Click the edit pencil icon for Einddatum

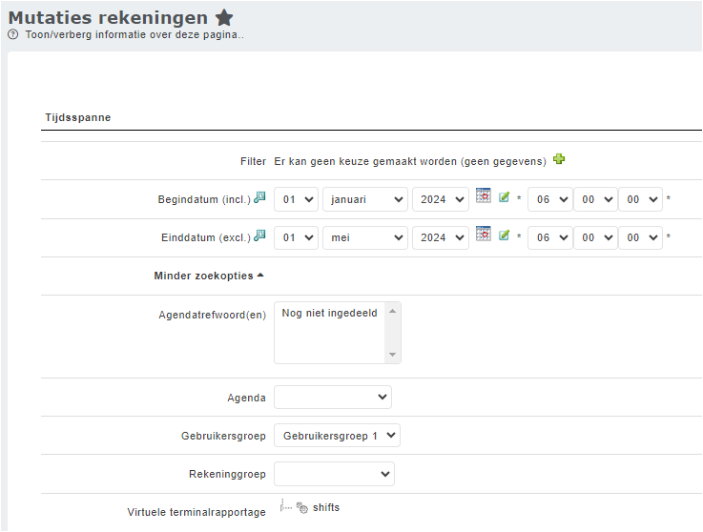(x=504, y=235)
